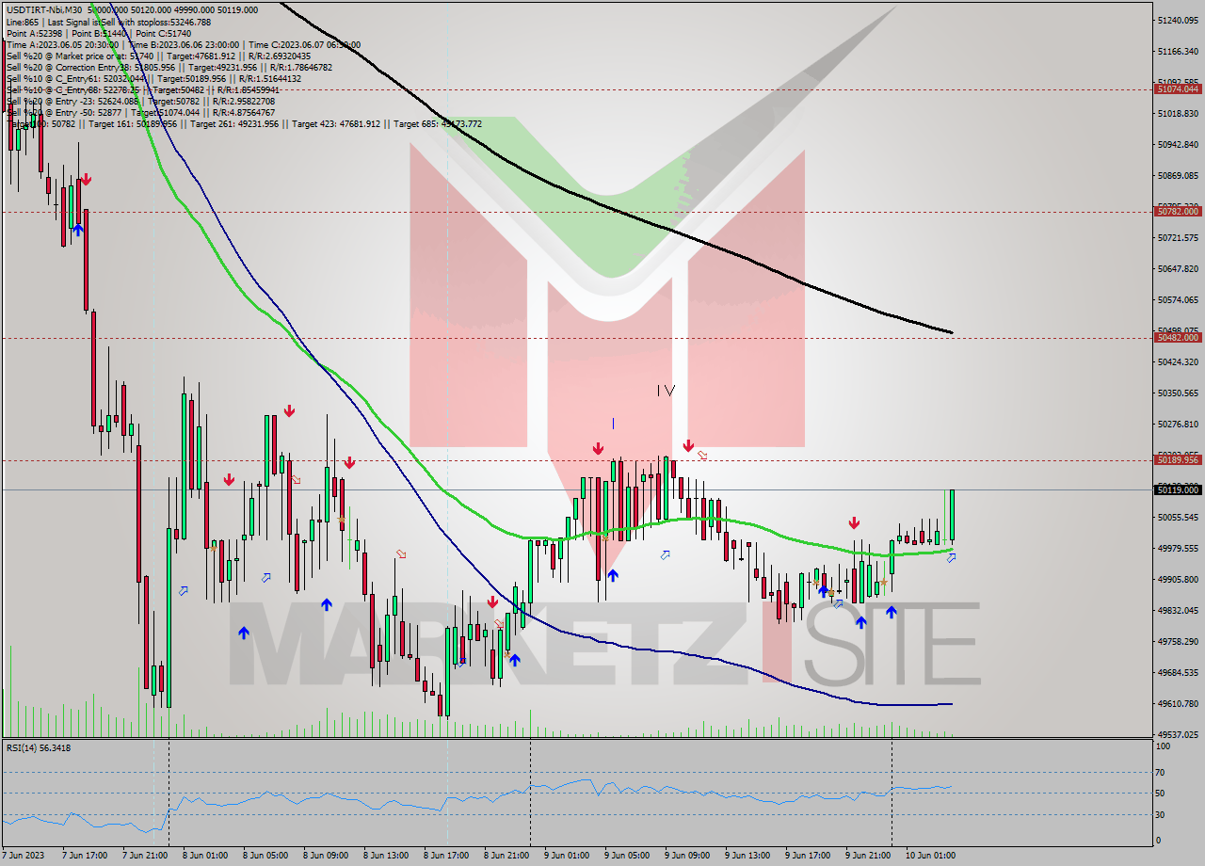The height and width of the screenshot is (866, 1205).
Task: Click the 'Sell %10 @ C_Entry61' line
Action: (153, 78)
